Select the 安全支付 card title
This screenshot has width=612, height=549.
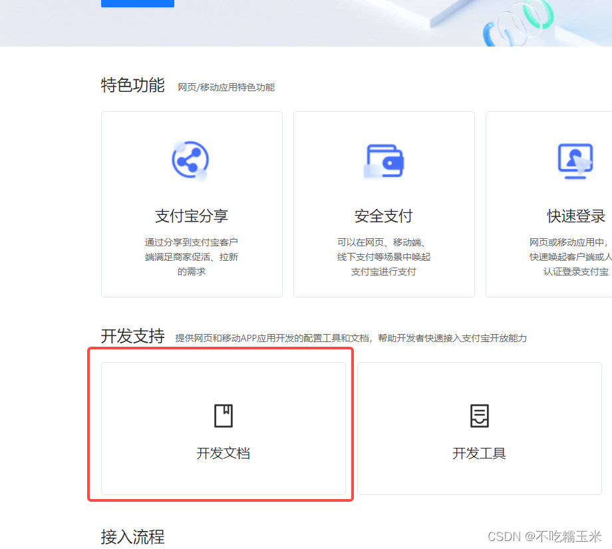click(384, 216)
